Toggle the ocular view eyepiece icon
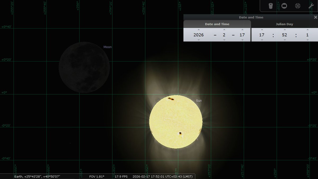This screenshot has height=179, width=318. 271,6
